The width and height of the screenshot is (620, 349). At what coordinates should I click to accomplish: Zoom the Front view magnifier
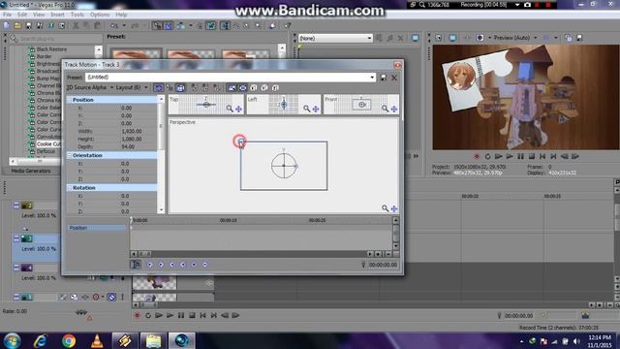pyautogui.click(x=386, y=109)
